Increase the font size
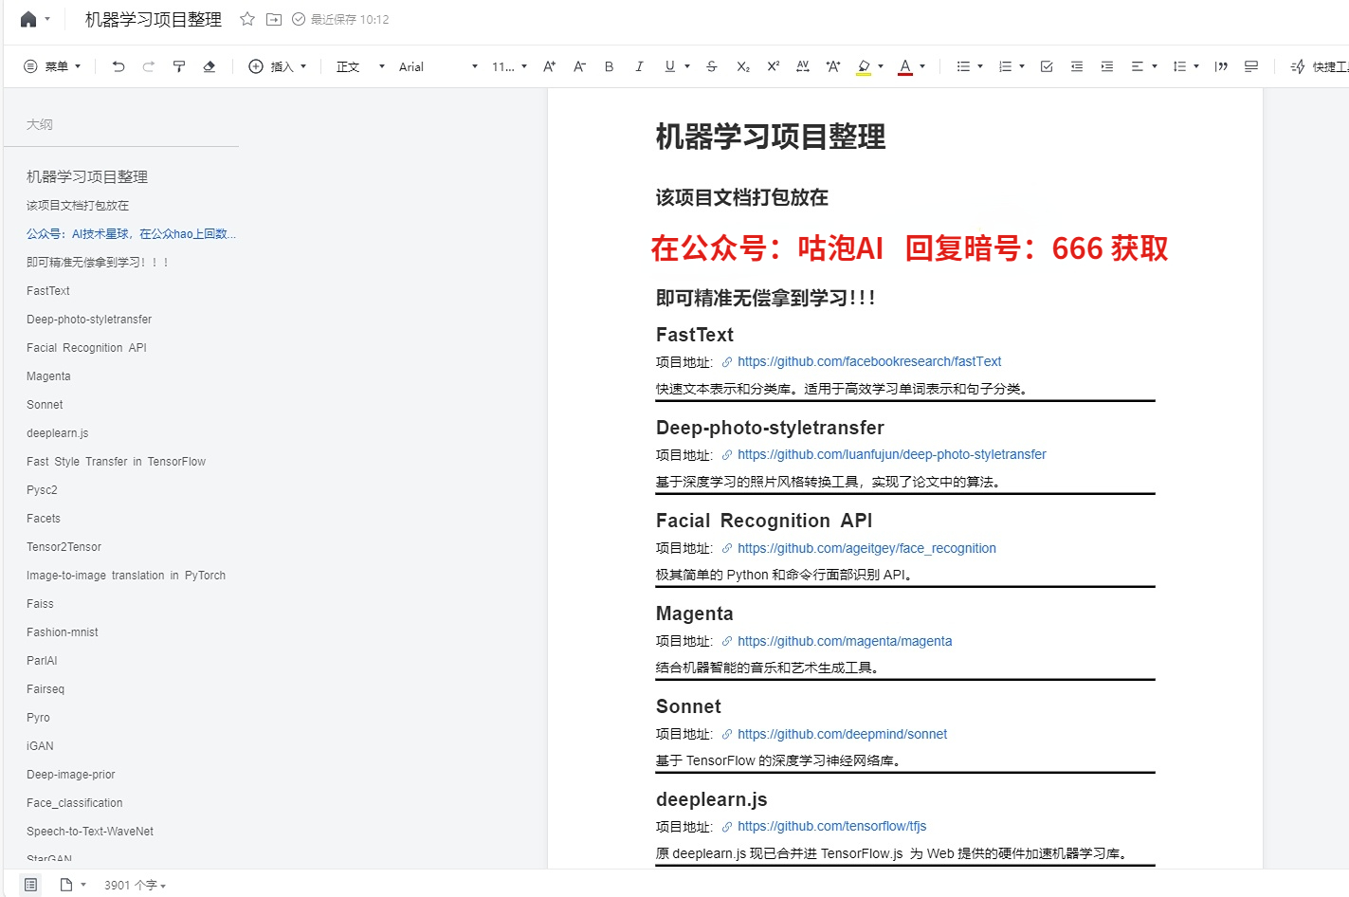The width and height of the screenshot is (1349, 897). tap(550, 66)
